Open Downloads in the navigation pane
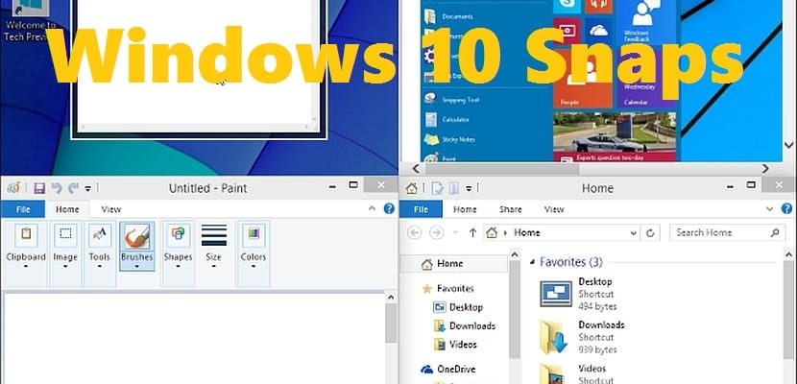797x384 pixels. coord(465,326)
